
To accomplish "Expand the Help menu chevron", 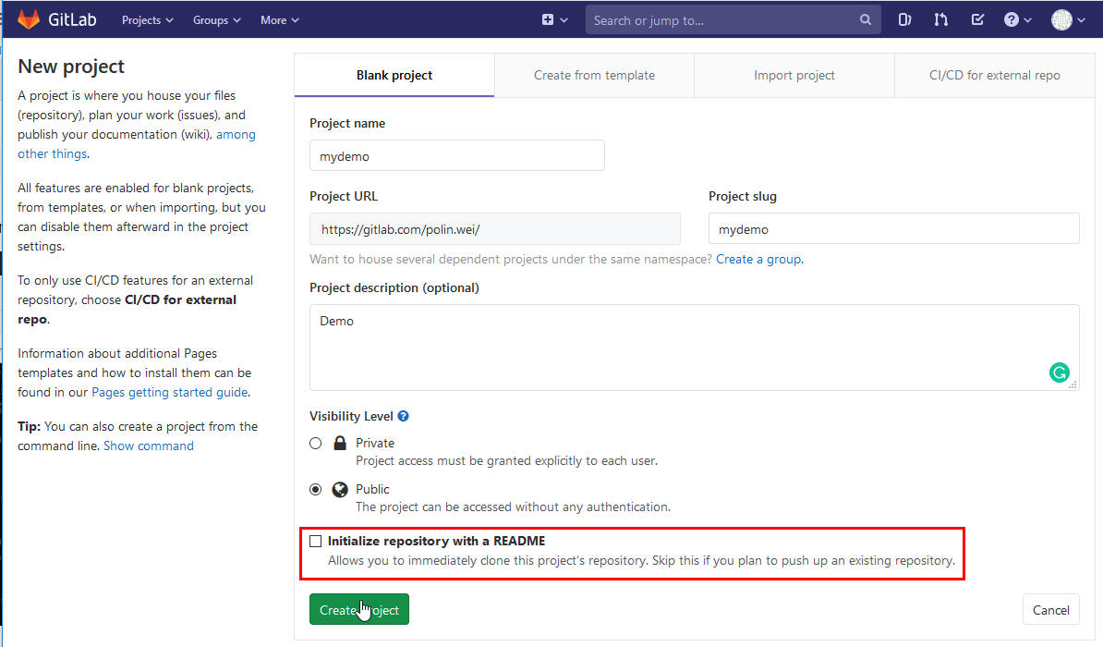I will pyautogui.click(x=1028, y=20).
